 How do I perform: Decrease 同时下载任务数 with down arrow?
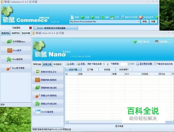click(108, 65)
